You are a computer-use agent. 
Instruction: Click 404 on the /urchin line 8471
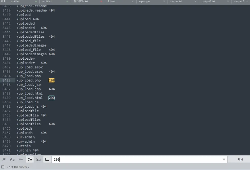36,150
